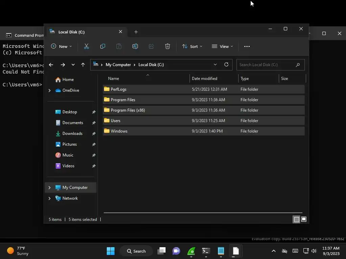This screenshot has height=259, width=346.
Task: Click the Command Prompt window title
Action: 29,35
